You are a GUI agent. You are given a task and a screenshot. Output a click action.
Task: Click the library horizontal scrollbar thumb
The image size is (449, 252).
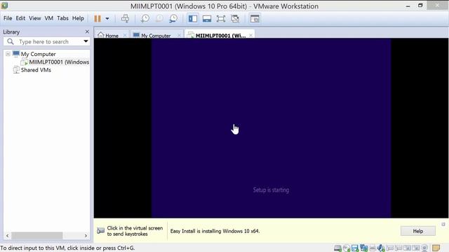37,236
